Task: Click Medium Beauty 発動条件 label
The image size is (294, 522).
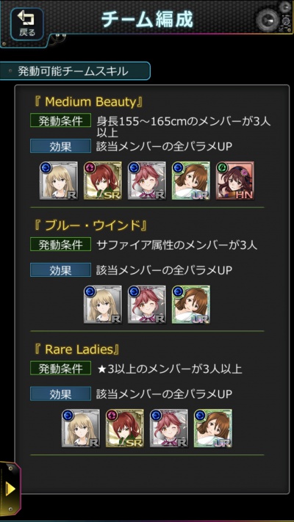Action: [60, 122]
